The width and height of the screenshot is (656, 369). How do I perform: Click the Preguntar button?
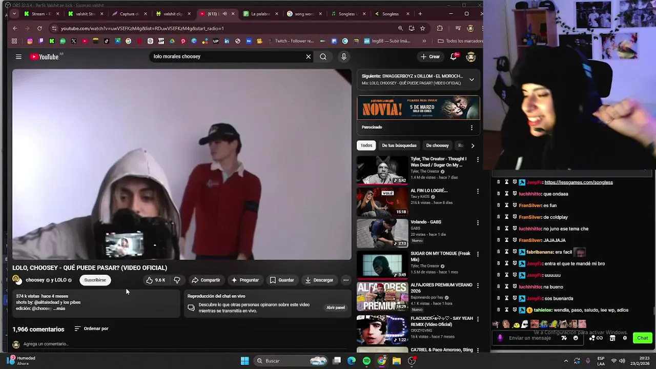click(245, 280)
